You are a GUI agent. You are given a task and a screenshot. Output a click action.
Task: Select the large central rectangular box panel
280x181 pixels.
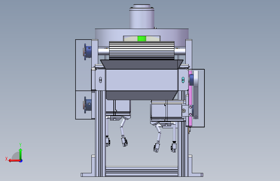(142, 80)
